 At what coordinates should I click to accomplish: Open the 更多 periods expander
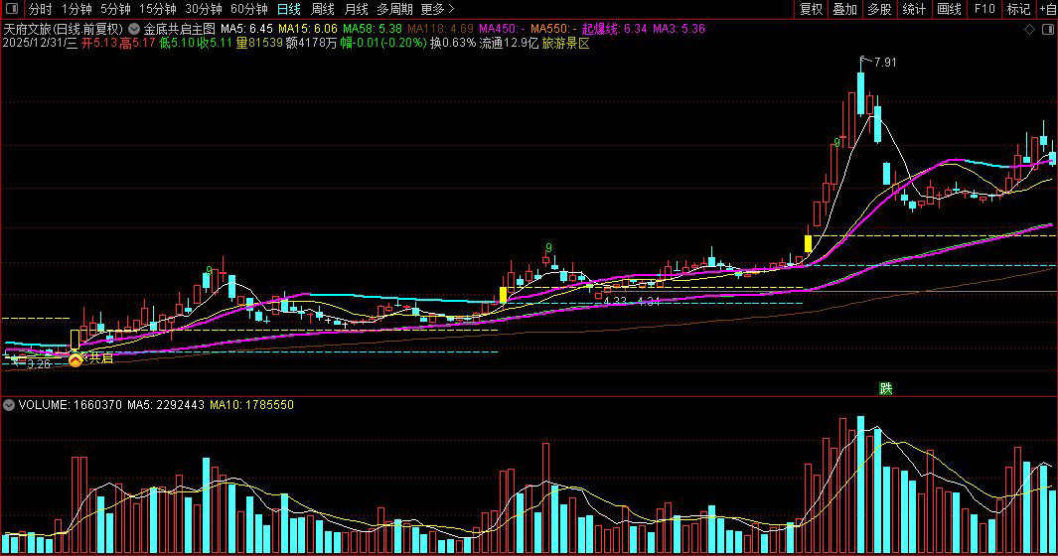pyautogui.click(x=437, y=9)
